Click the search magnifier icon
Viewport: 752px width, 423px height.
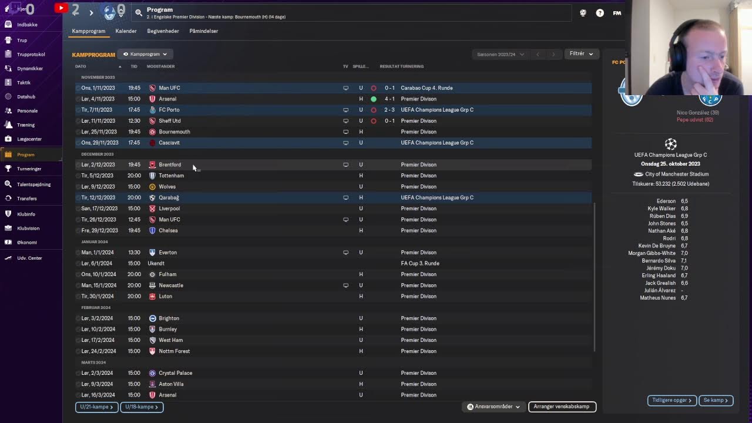click(x=139, y=12)
